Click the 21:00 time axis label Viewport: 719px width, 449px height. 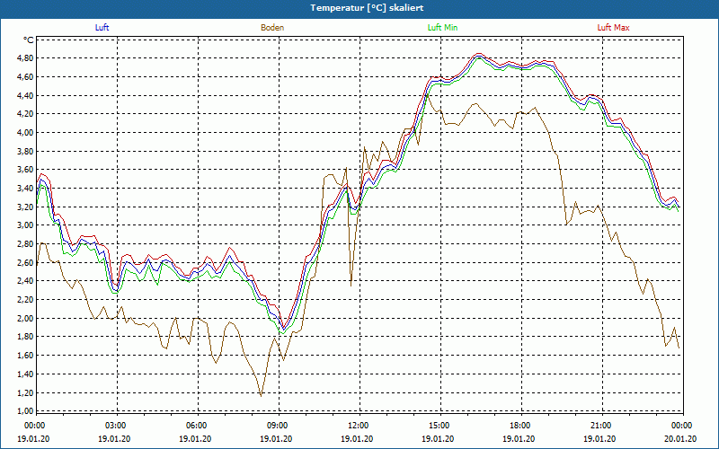tap(602, 426)
